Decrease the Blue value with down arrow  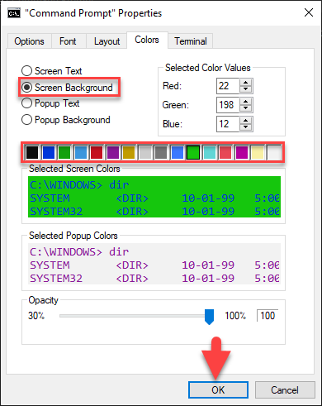tap(245, 127)
